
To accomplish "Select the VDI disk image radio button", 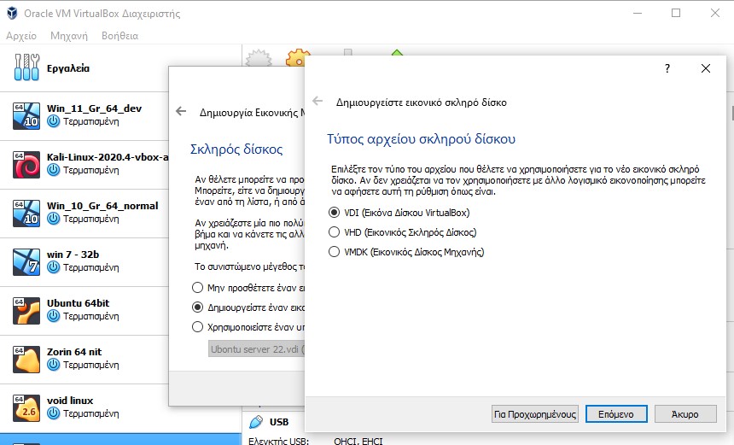I will (x=334, y=213).
